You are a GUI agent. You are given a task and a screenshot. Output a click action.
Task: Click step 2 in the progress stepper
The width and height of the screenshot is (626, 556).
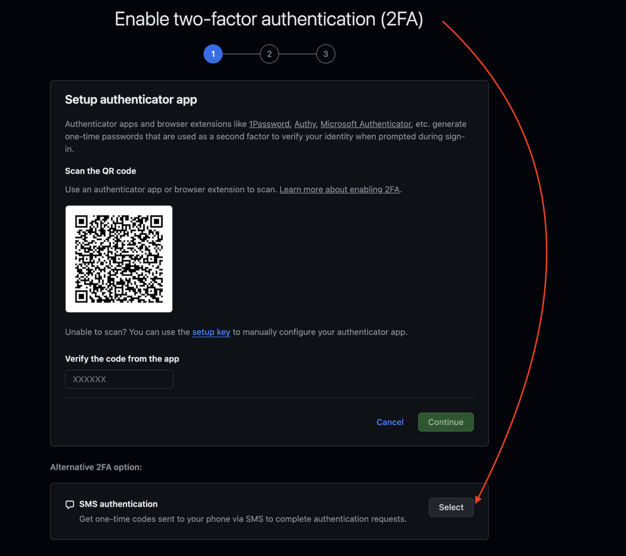click(269, 54)
